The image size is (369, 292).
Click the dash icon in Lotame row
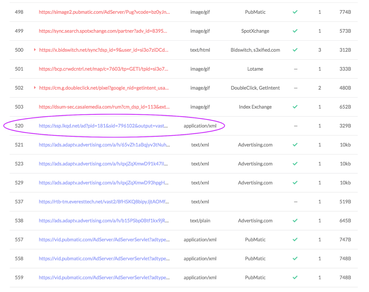coord(296,69)
